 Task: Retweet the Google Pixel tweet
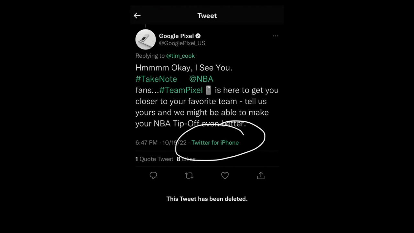coord(189,175)
